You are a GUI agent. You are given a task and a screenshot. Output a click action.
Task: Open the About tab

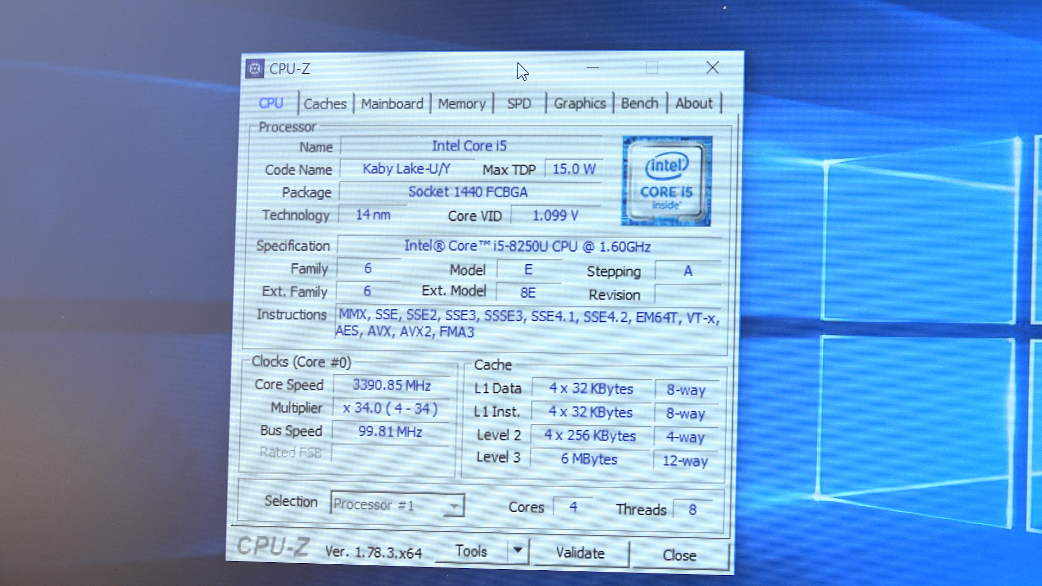pos(694,103)
